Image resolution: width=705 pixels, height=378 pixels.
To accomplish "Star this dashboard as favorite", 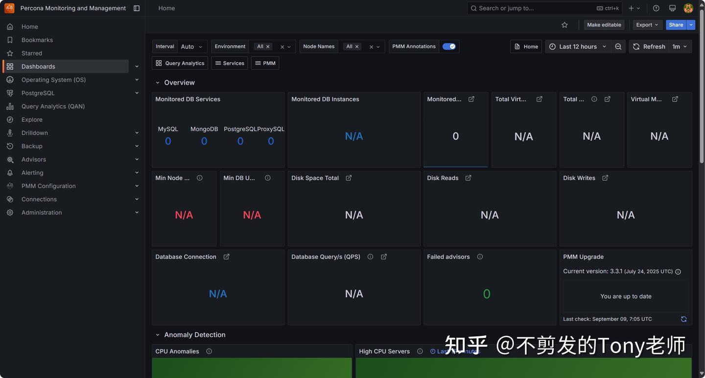I will pyautogui.click(x=564, y=25).
